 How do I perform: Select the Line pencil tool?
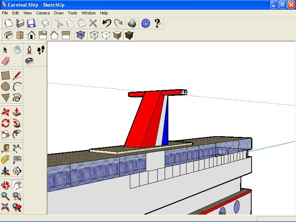17,75
